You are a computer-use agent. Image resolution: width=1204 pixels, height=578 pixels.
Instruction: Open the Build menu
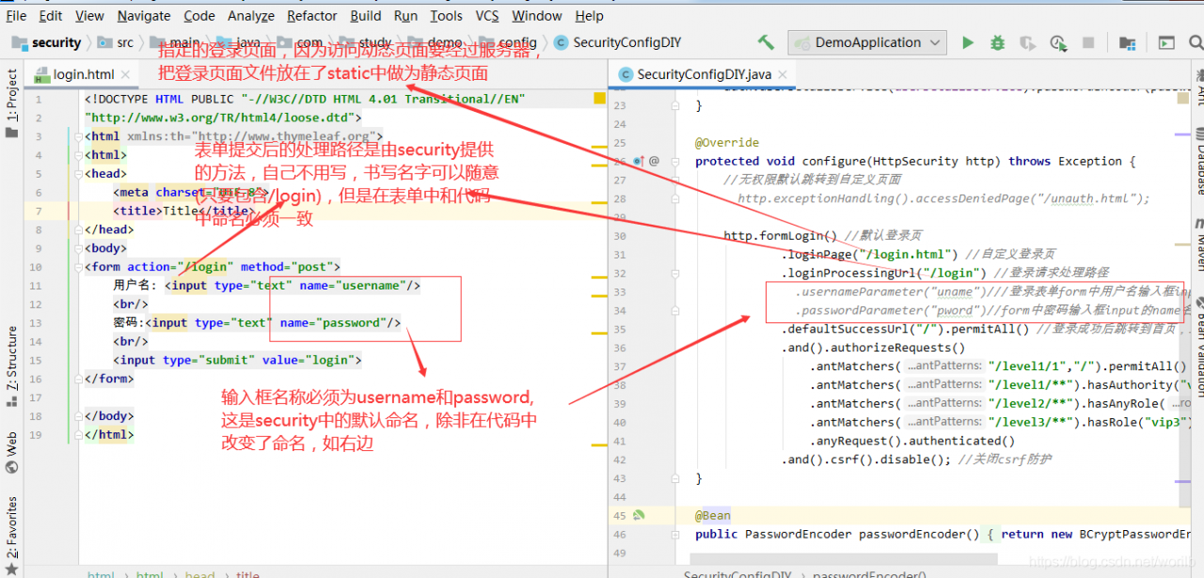click(x=366, y=15)
